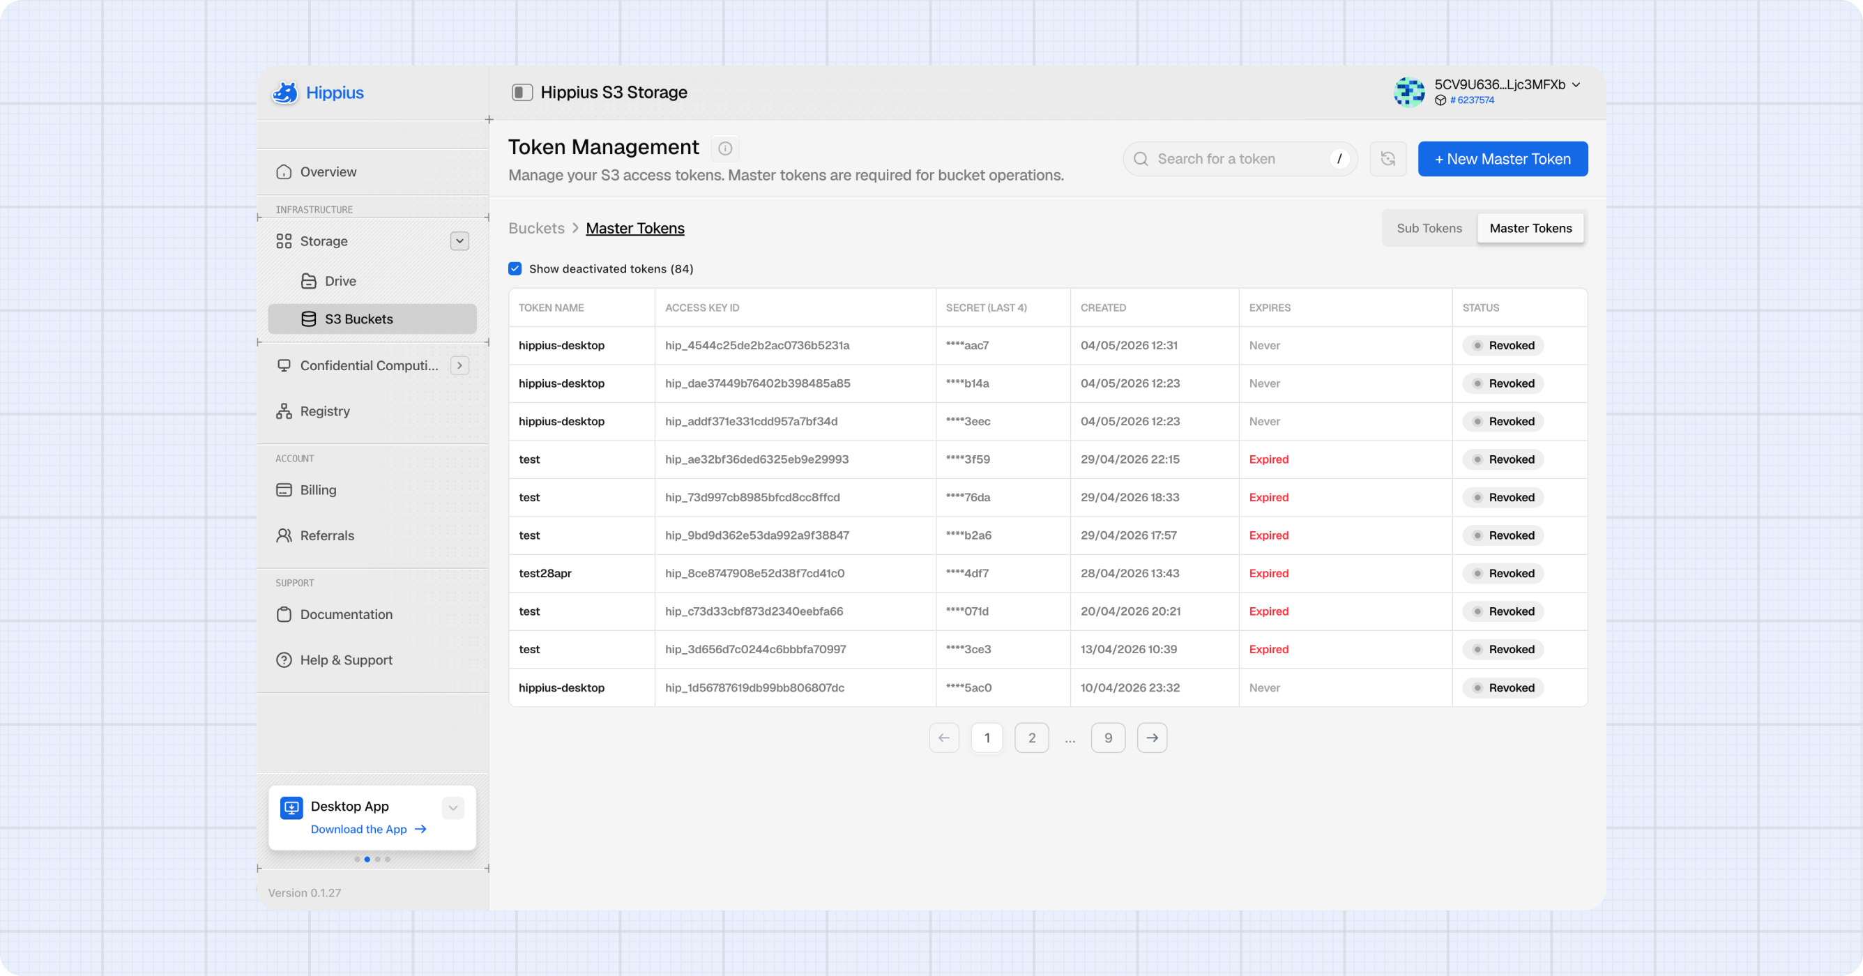Open Documentation in the sidebar
The width and height of the screenshot is (1863, 976).
372,614
